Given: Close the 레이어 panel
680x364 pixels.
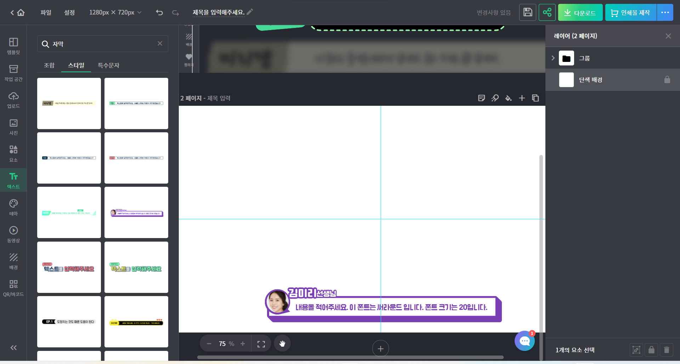Looking at the screenshot, I should pyautogui.click(x=668, y=36).
